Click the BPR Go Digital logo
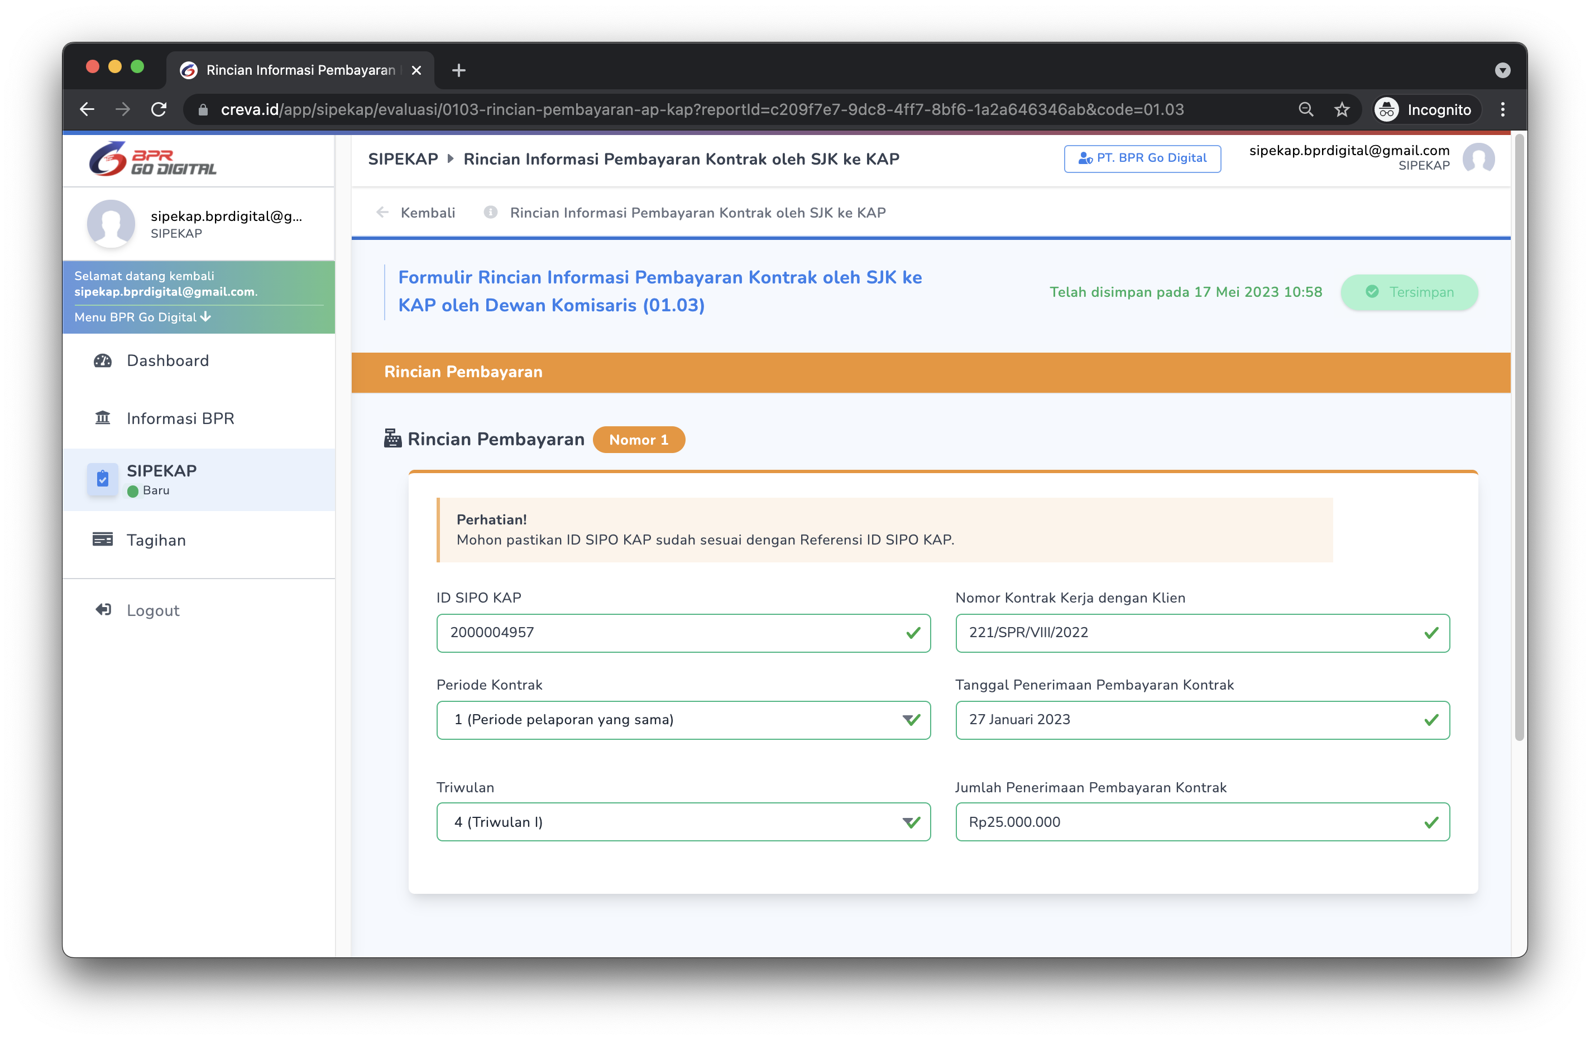This screenshot has height=1040, width=1590. click(153, 160)
